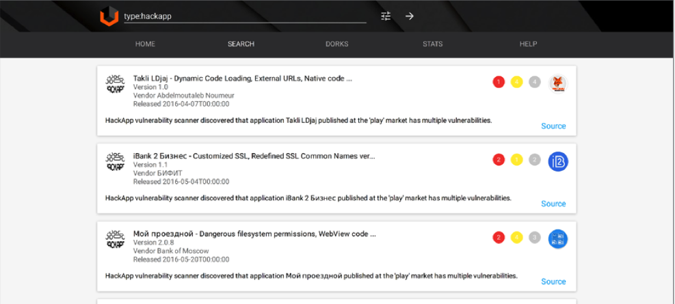Click the gray severity badge on Мой проездной
The height and width of the screenshot is (304, 675).
535,238
